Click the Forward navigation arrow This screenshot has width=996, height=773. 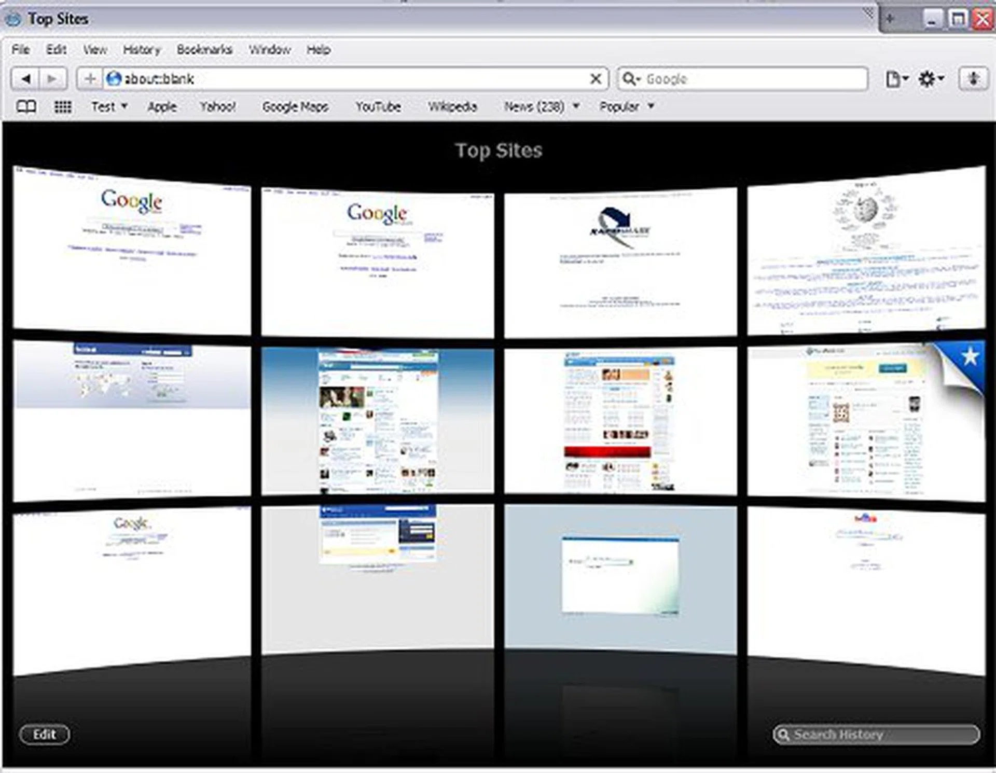pyautogui.click(x=52, y=79)
